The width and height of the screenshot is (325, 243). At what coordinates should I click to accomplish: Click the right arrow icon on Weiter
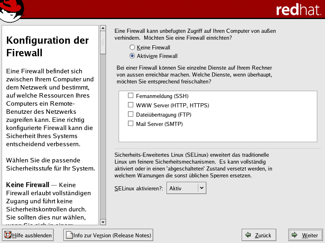(295, 235)
